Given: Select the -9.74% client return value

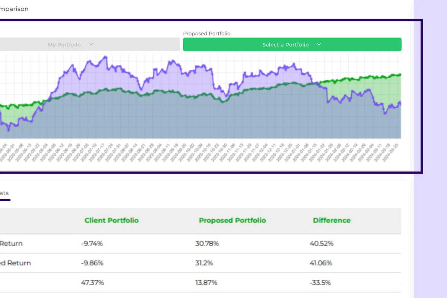Looking at the screenshot, I should (x=92, y=244).
